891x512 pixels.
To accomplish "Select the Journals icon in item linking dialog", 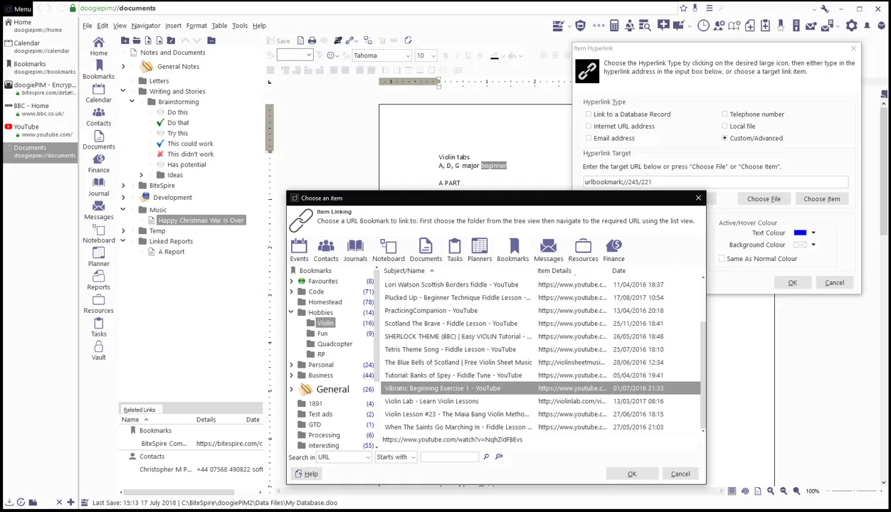I will [x=355, y=250].
